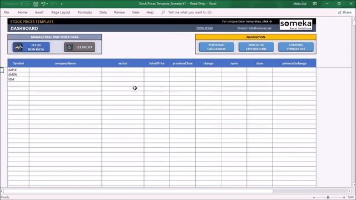Click the primaryExchange column header
This screenshot has height=200, width=356.
294,63
